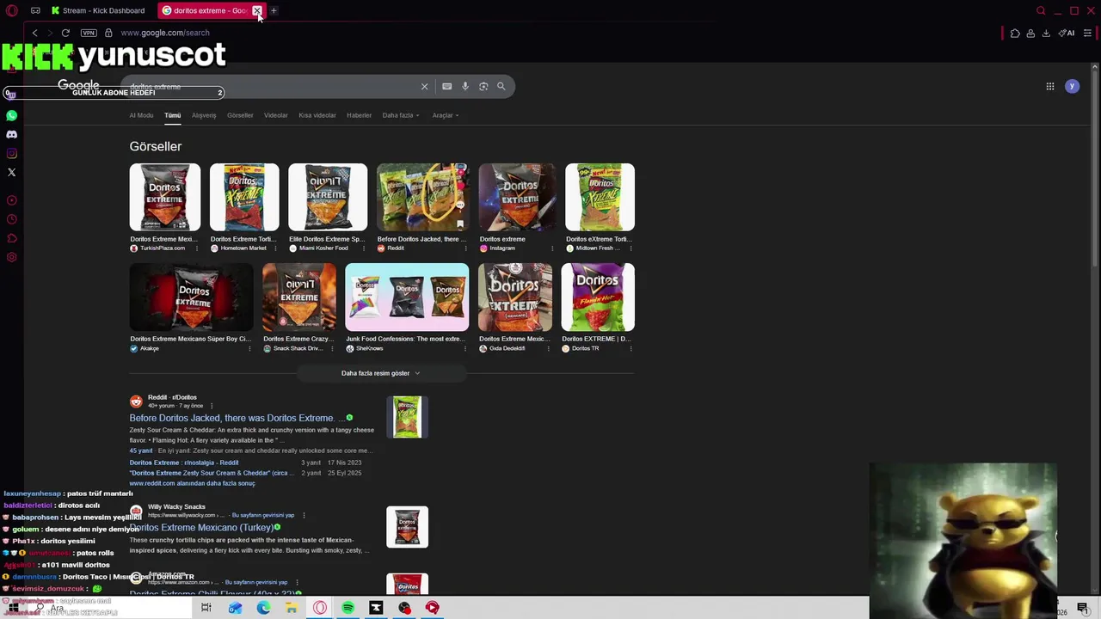
Task: Open Hometown Market Doritos image
Action: coord(244,197)
